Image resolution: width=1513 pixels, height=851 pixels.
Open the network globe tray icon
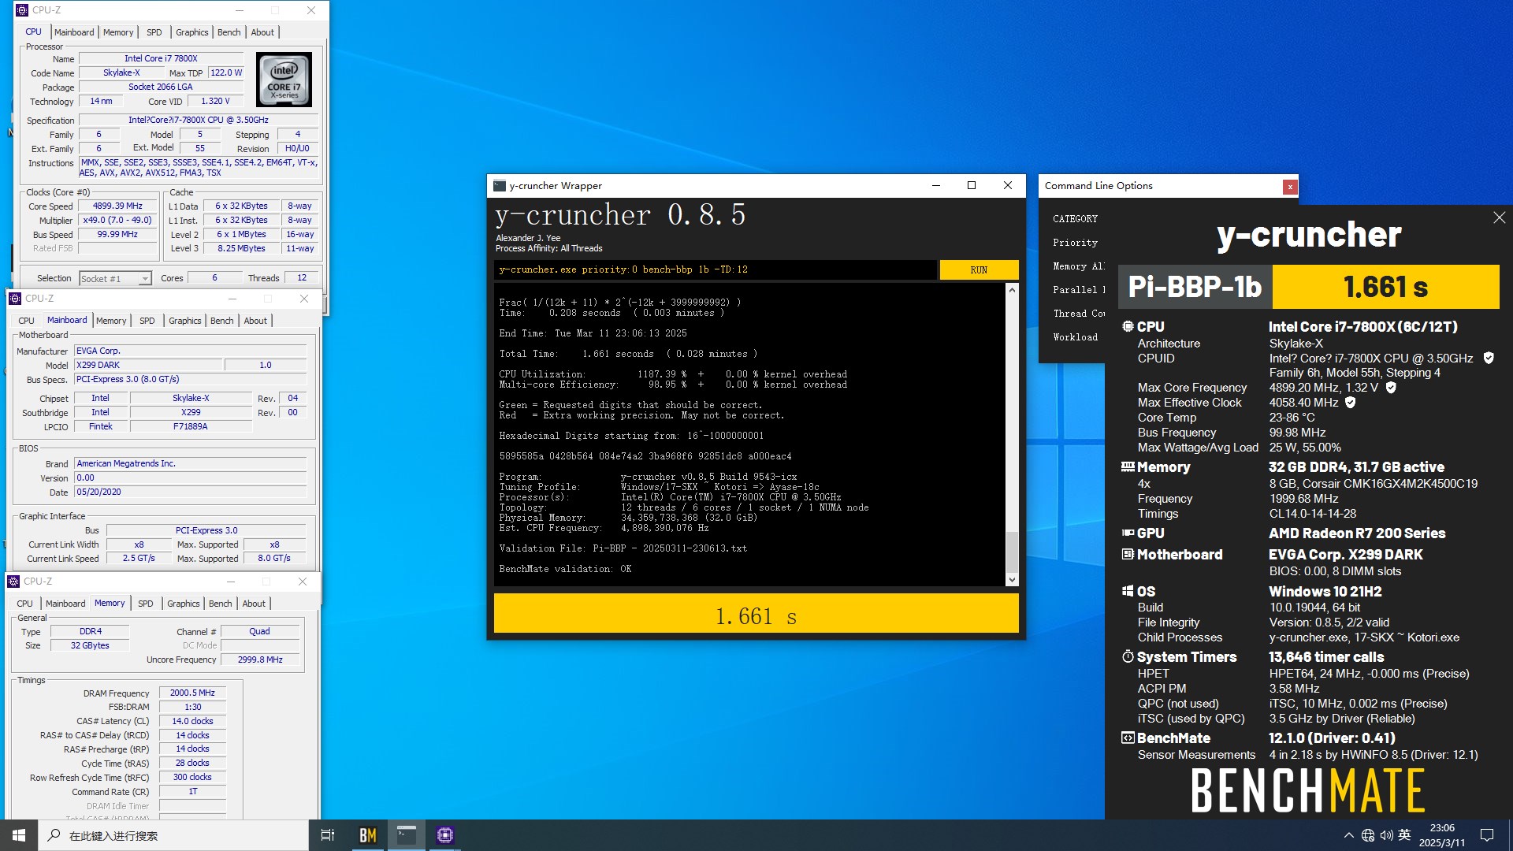pyautogui.click(x=1368, y=835)
